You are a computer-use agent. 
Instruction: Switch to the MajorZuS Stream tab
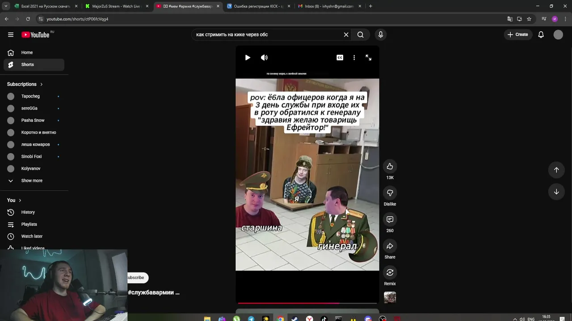tap(116, 6)
